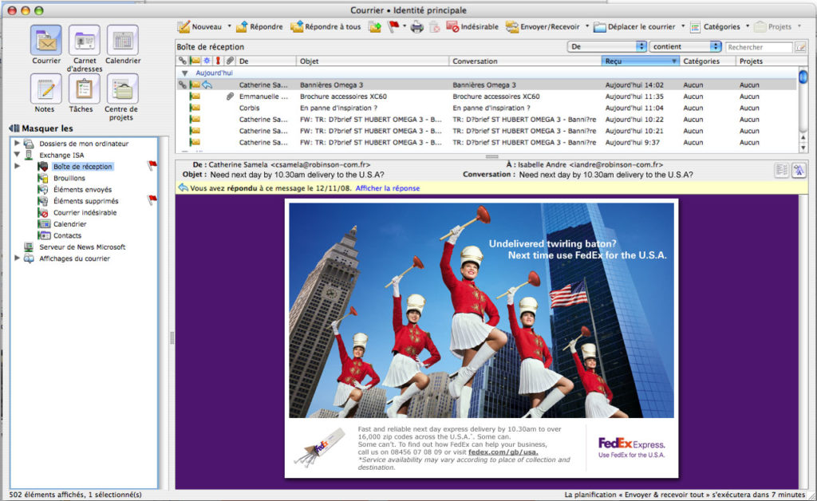
Task: Sort messages by the Catégories column header
Action: point(708,61)
